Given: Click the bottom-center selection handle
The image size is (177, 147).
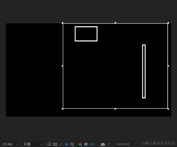Looking at the screenshot, I should pyautogui.click(x=115, y=109).
